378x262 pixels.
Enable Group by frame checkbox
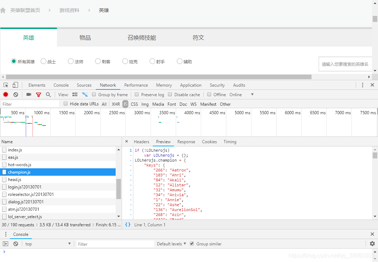click(94, 94)
